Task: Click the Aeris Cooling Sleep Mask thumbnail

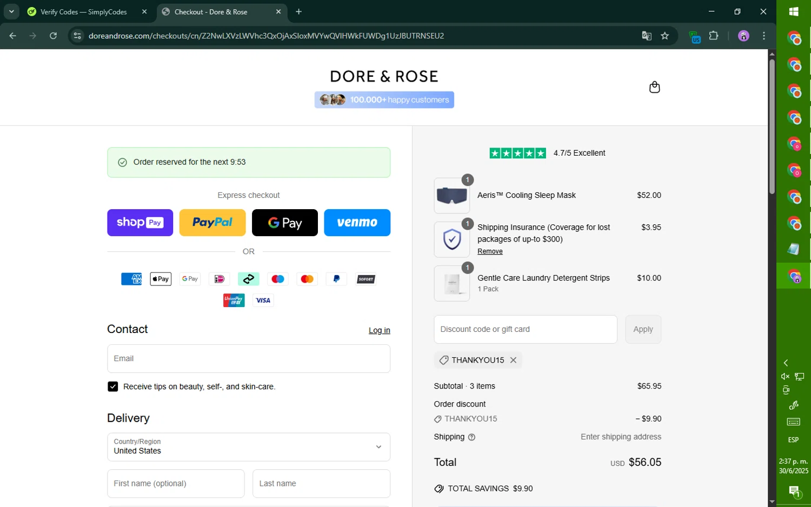Action: click(451, 196)
